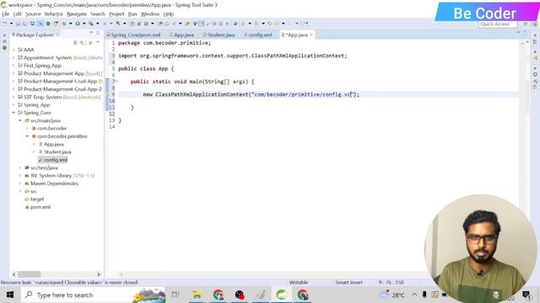Click 'public class App {' code line
This screenshot has height=303, width=540.
click(x=146, y=69)
